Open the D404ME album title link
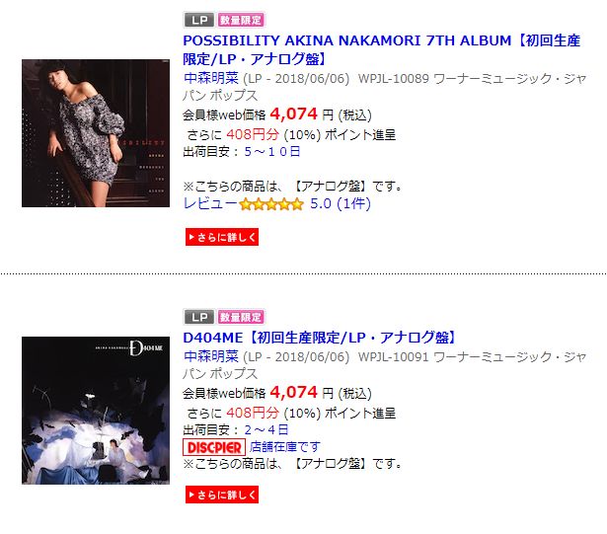 [x=321, y=338]
